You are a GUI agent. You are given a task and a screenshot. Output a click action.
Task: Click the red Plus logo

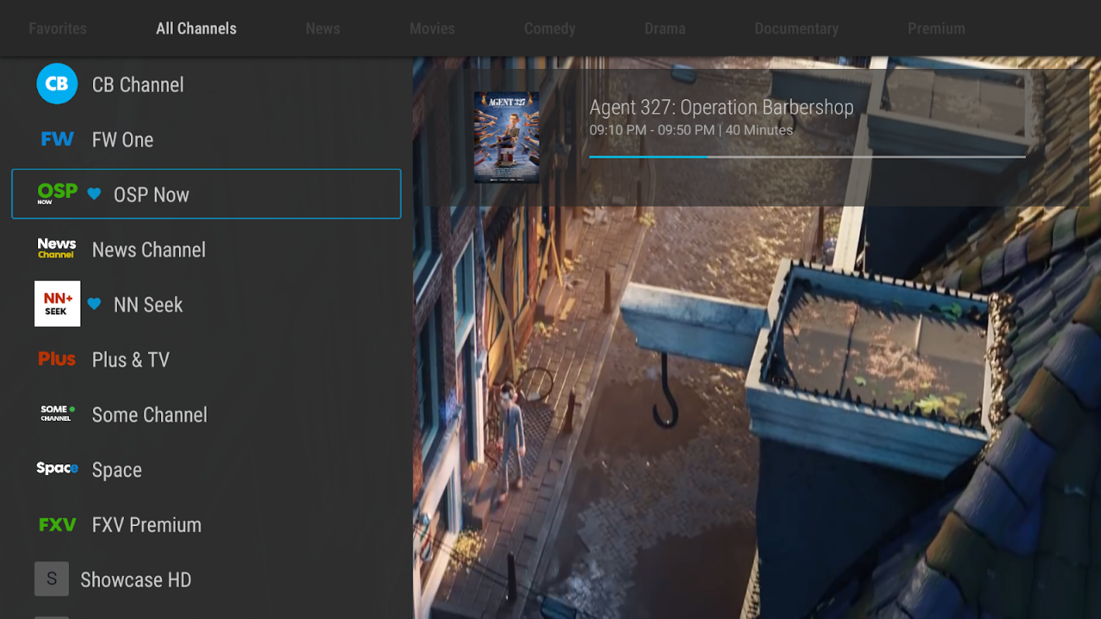[x=57, y=359]
